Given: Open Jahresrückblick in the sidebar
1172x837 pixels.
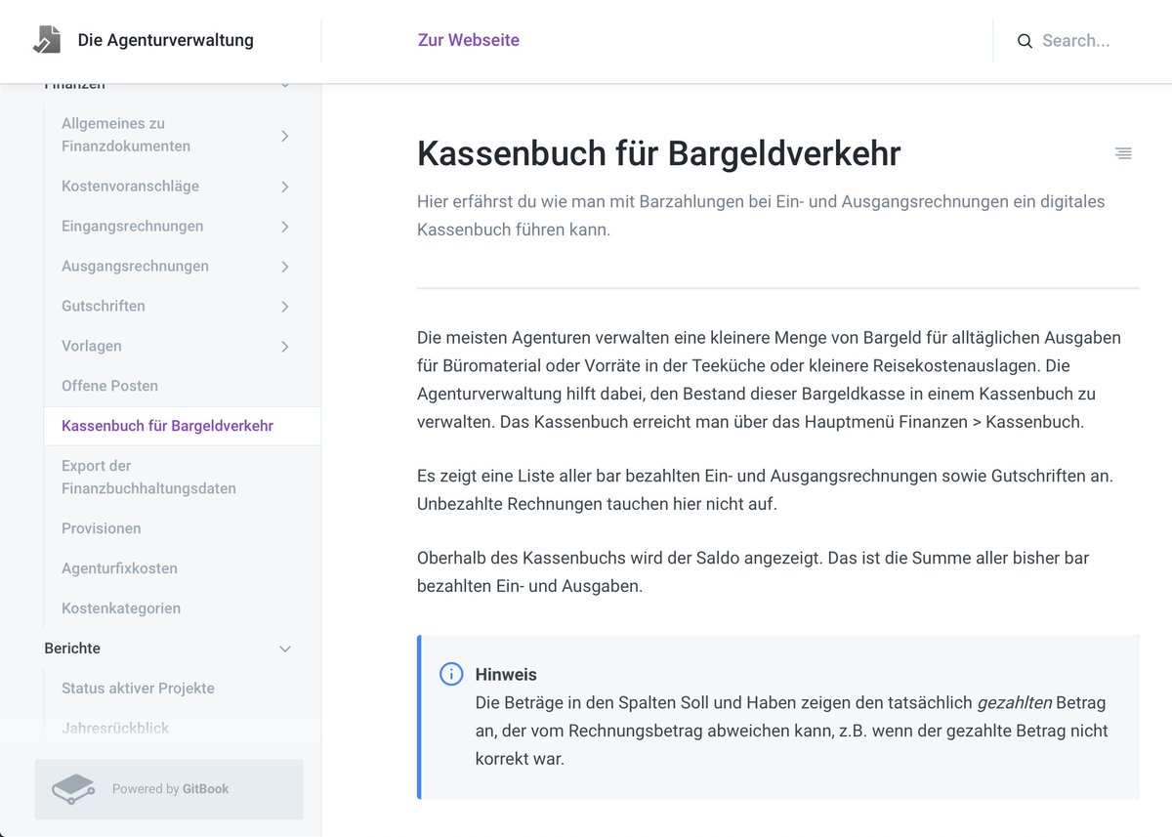Looking at the screenshot, I should 115,729.
